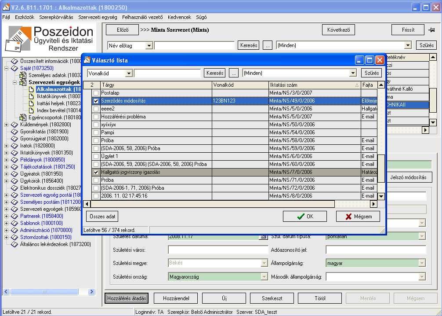The image size is (442, 316).
Task: Collapse the Szervezeti egységek subtree
Action: tap(14, 82)
